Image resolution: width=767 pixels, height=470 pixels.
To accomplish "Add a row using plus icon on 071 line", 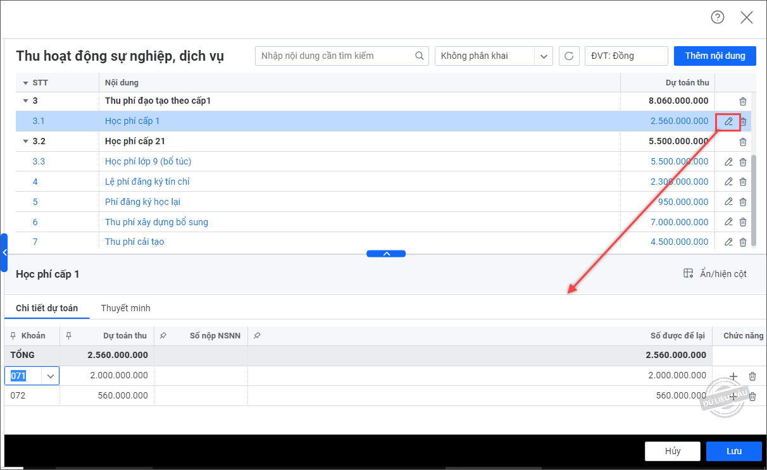I will pos(733,376).
